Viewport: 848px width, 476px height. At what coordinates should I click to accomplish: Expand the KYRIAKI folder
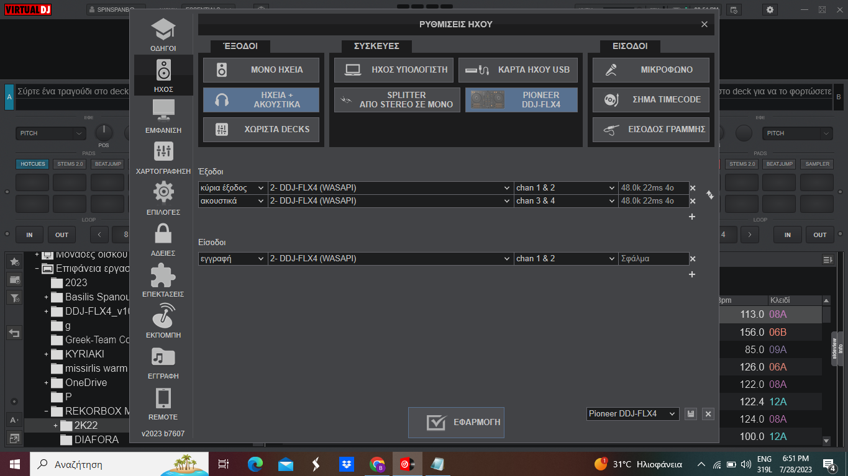(46, 354)
